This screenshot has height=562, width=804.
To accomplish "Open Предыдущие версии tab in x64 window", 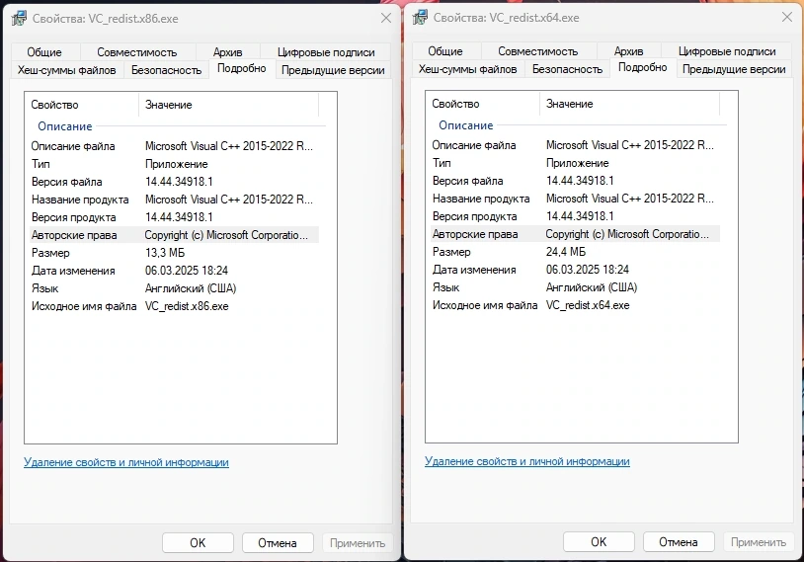I will click(734, 69).
